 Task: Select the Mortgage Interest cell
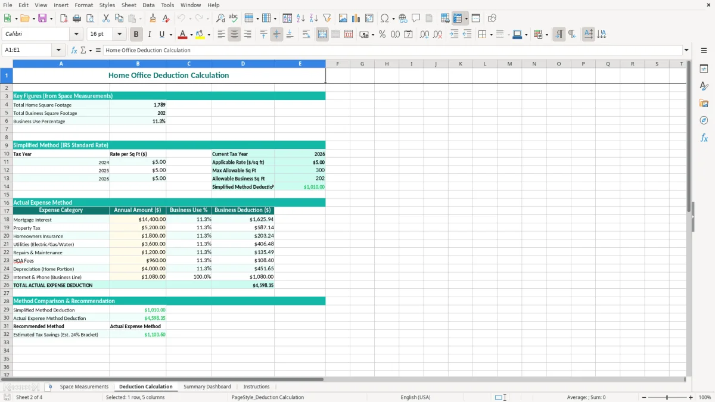(61, 220)
